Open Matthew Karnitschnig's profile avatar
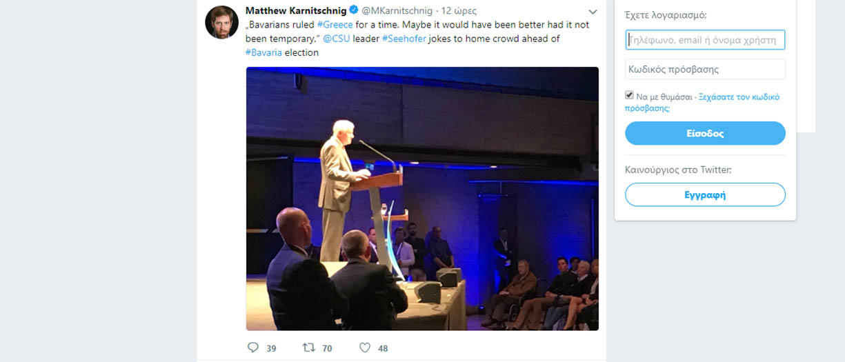This screenshot has height=362, width=845. (222, 23)
